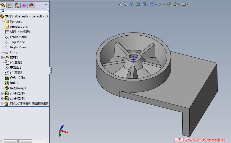The width and height of the screenshot is (231, 143).
Task: Select 凸台-拉伸1 extrude feature
Action: coord(18,78)
